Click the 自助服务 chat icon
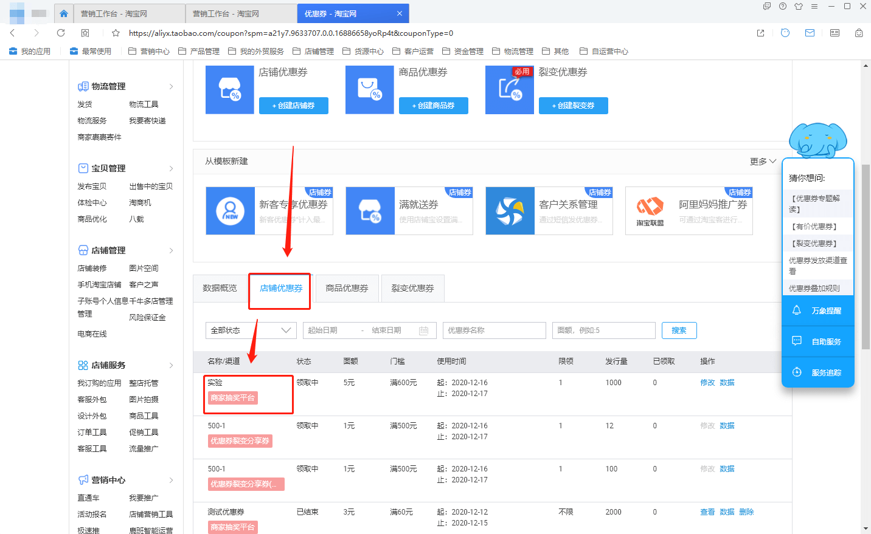 [797, 341]
